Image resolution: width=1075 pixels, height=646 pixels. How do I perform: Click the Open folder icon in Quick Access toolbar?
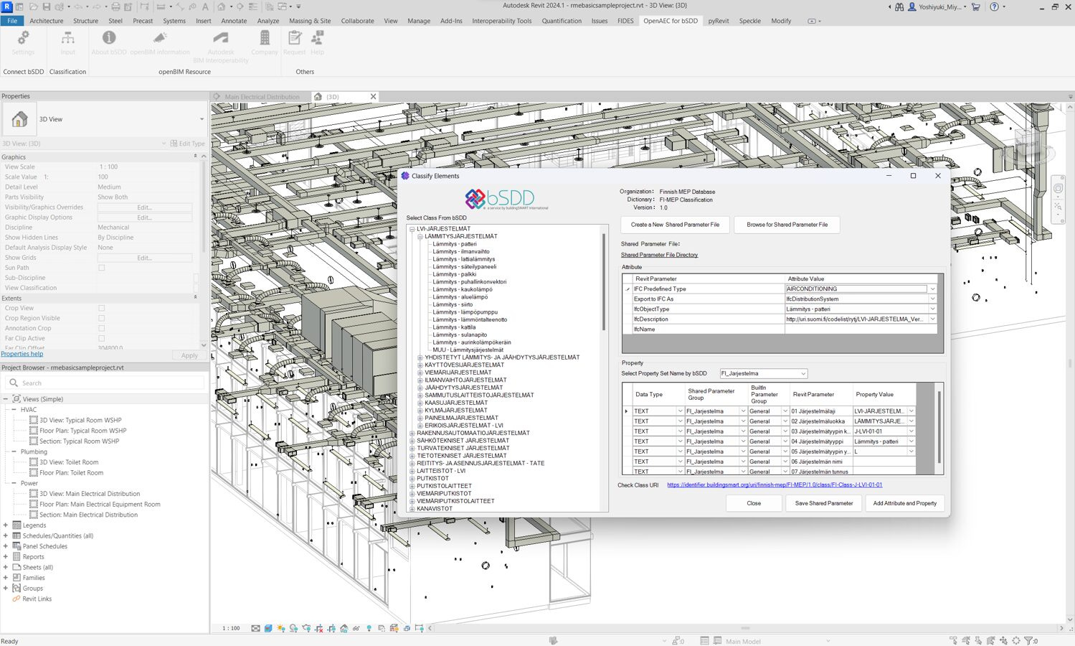33,6
